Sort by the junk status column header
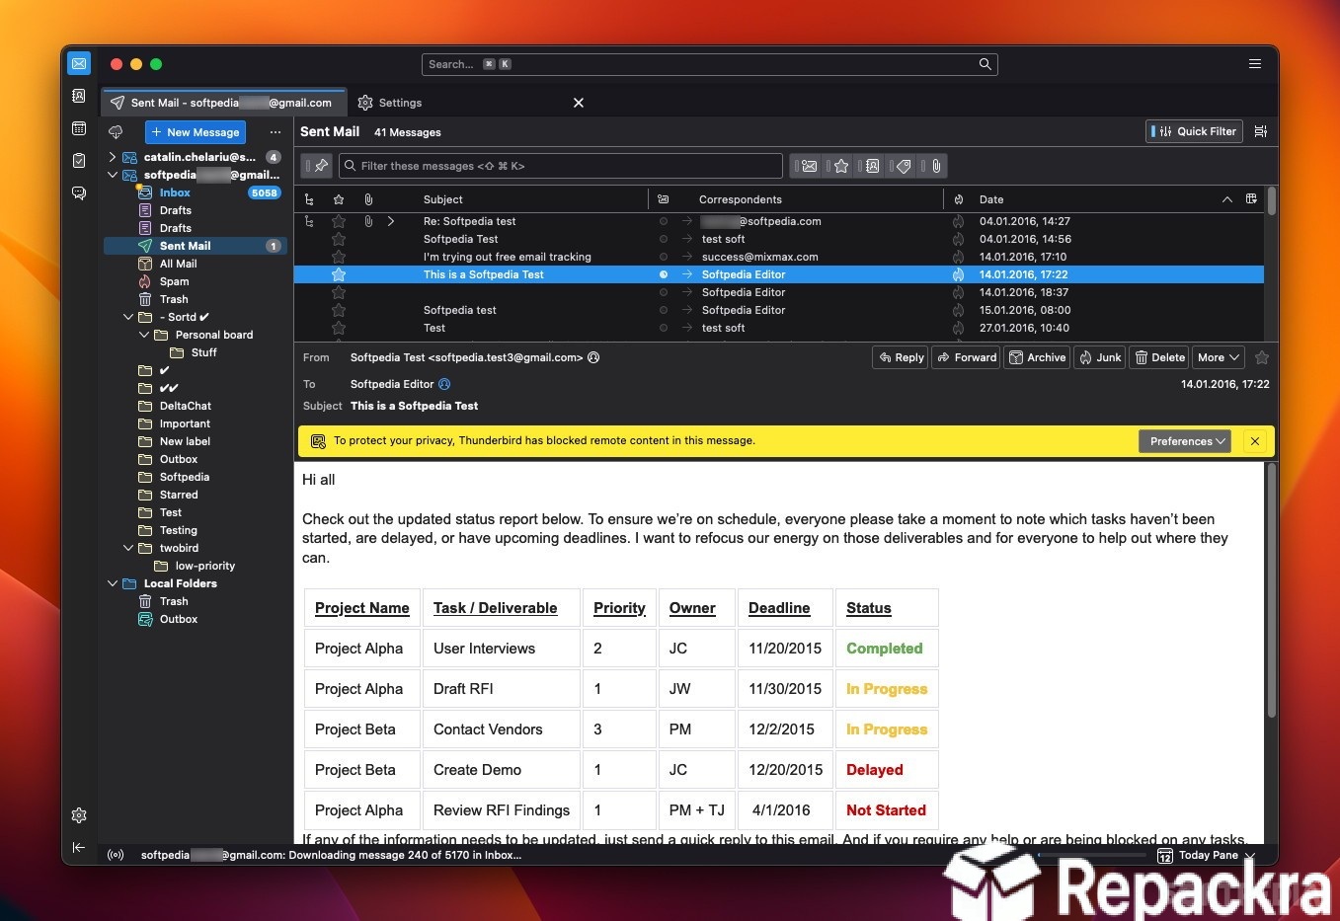Screen dimensions: 1340x921 [958, 199]
